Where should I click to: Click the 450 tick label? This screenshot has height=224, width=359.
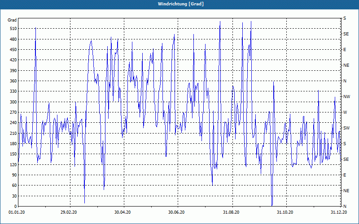point(13,50)
